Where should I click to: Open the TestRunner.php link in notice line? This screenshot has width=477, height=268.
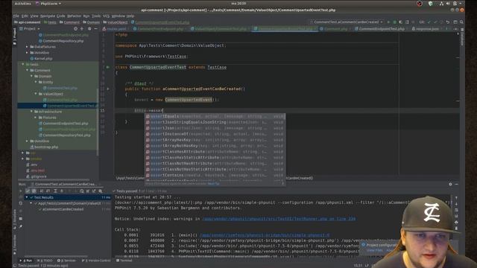point(279,219)
